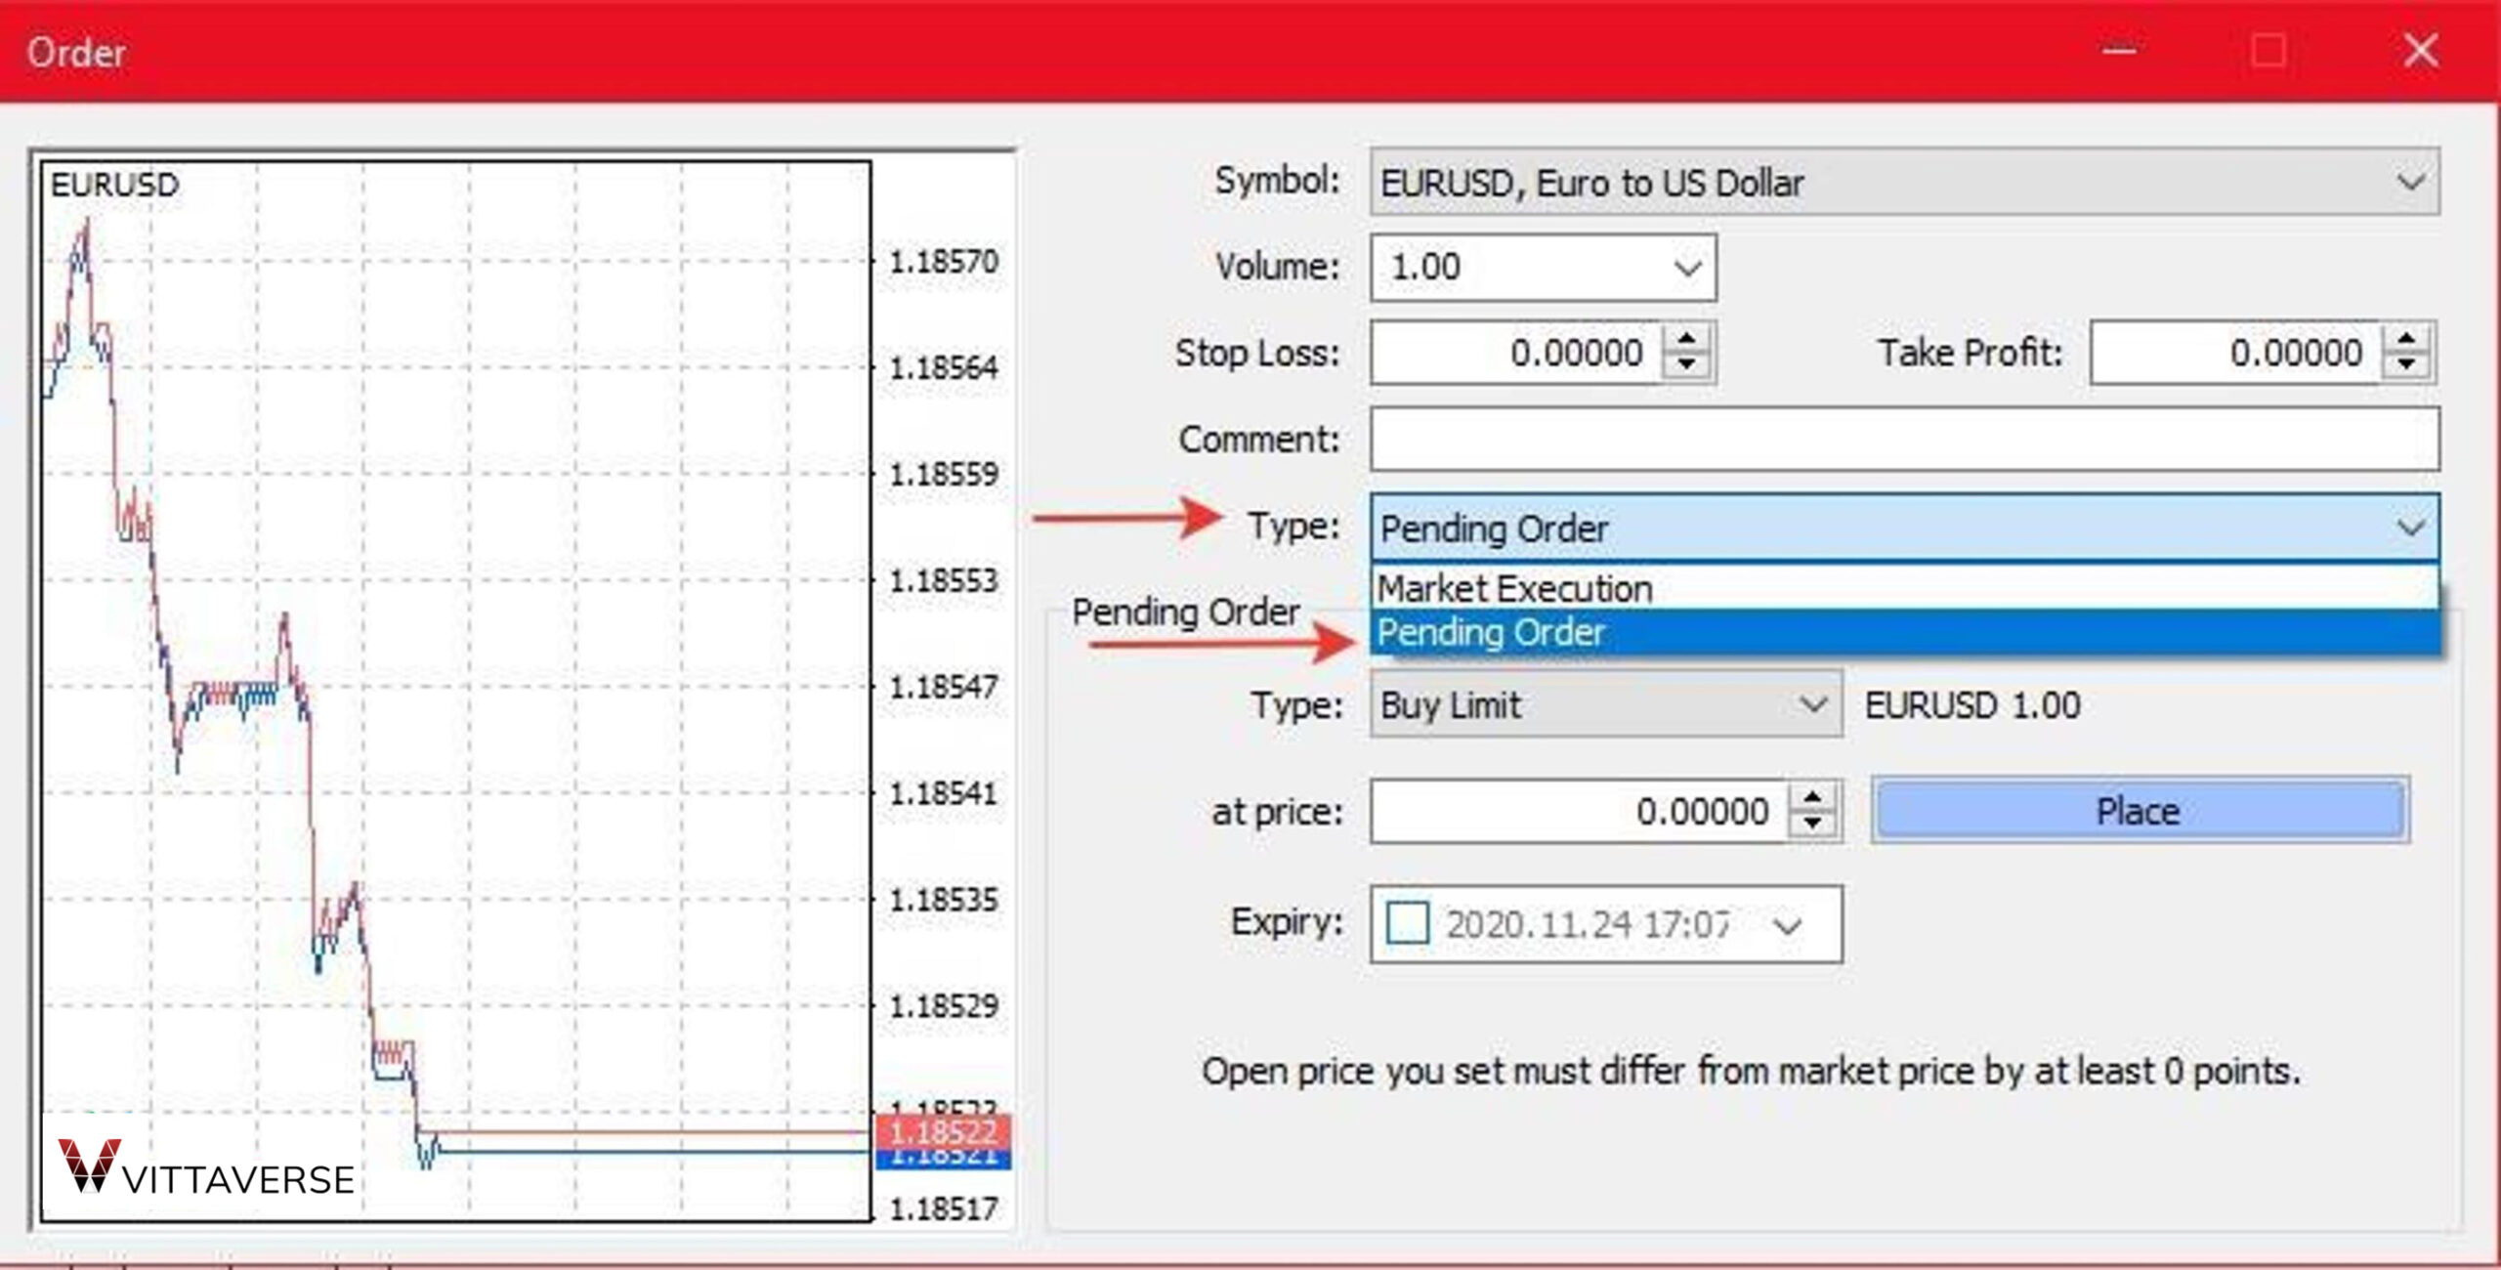2501x1270 pixels.
Task: Click the EURUSD 1.00 order summary text
Action: pyautogui.click(x=1972, y=704)
